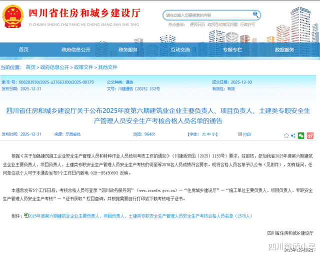
Task: Click the document number 川建通告〔2025〕332号
Action: tap(139, 88)
